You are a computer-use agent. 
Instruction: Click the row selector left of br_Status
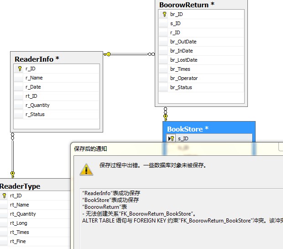point(163,87)
